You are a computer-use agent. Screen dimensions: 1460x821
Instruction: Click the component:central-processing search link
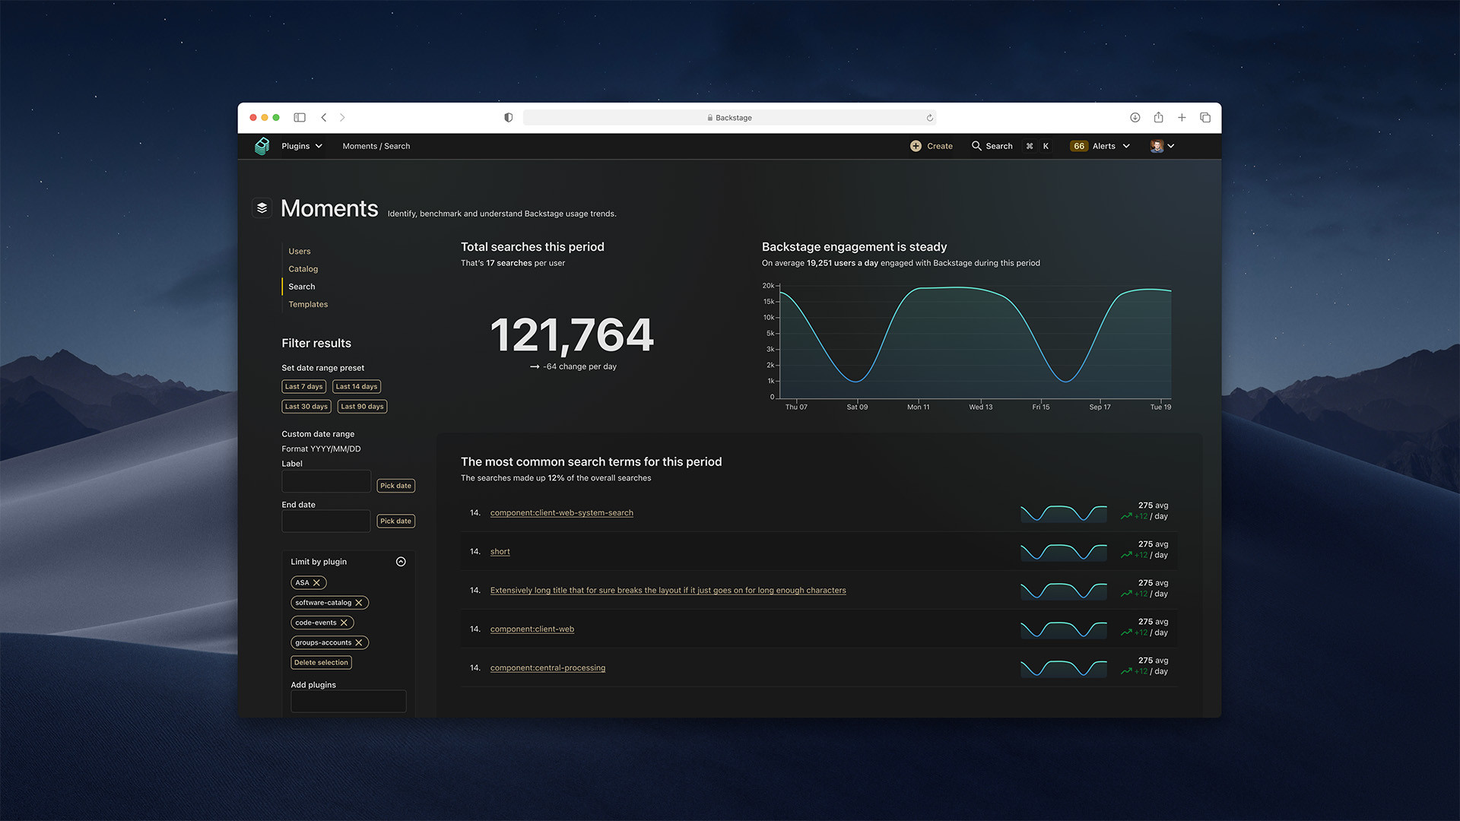point(547,667)
